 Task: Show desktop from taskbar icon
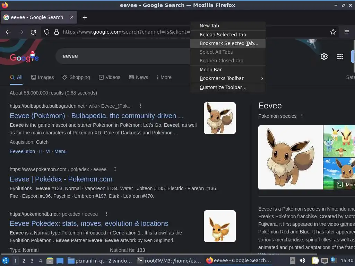pos(60,260)
